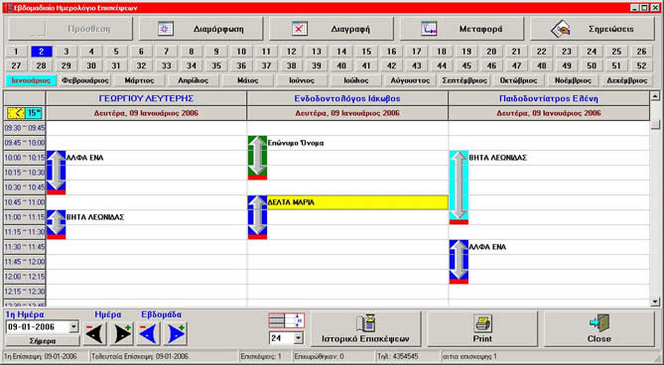The height and width of the screenshot is (365, 664).
Task: Click the printer icon
Action: pos(482,324)
